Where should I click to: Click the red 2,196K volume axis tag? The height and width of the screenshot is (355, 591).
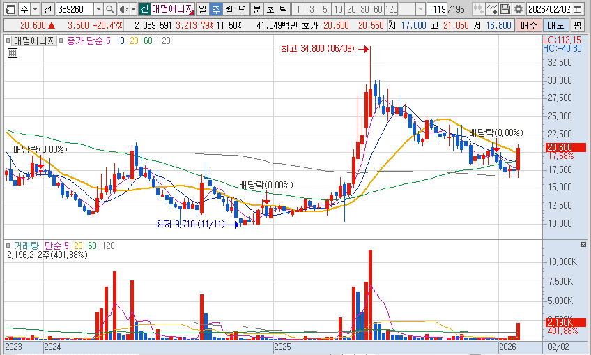[x=565, y=322]
